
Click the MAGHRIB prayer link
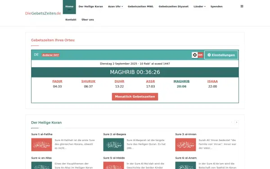coord(181,82)
